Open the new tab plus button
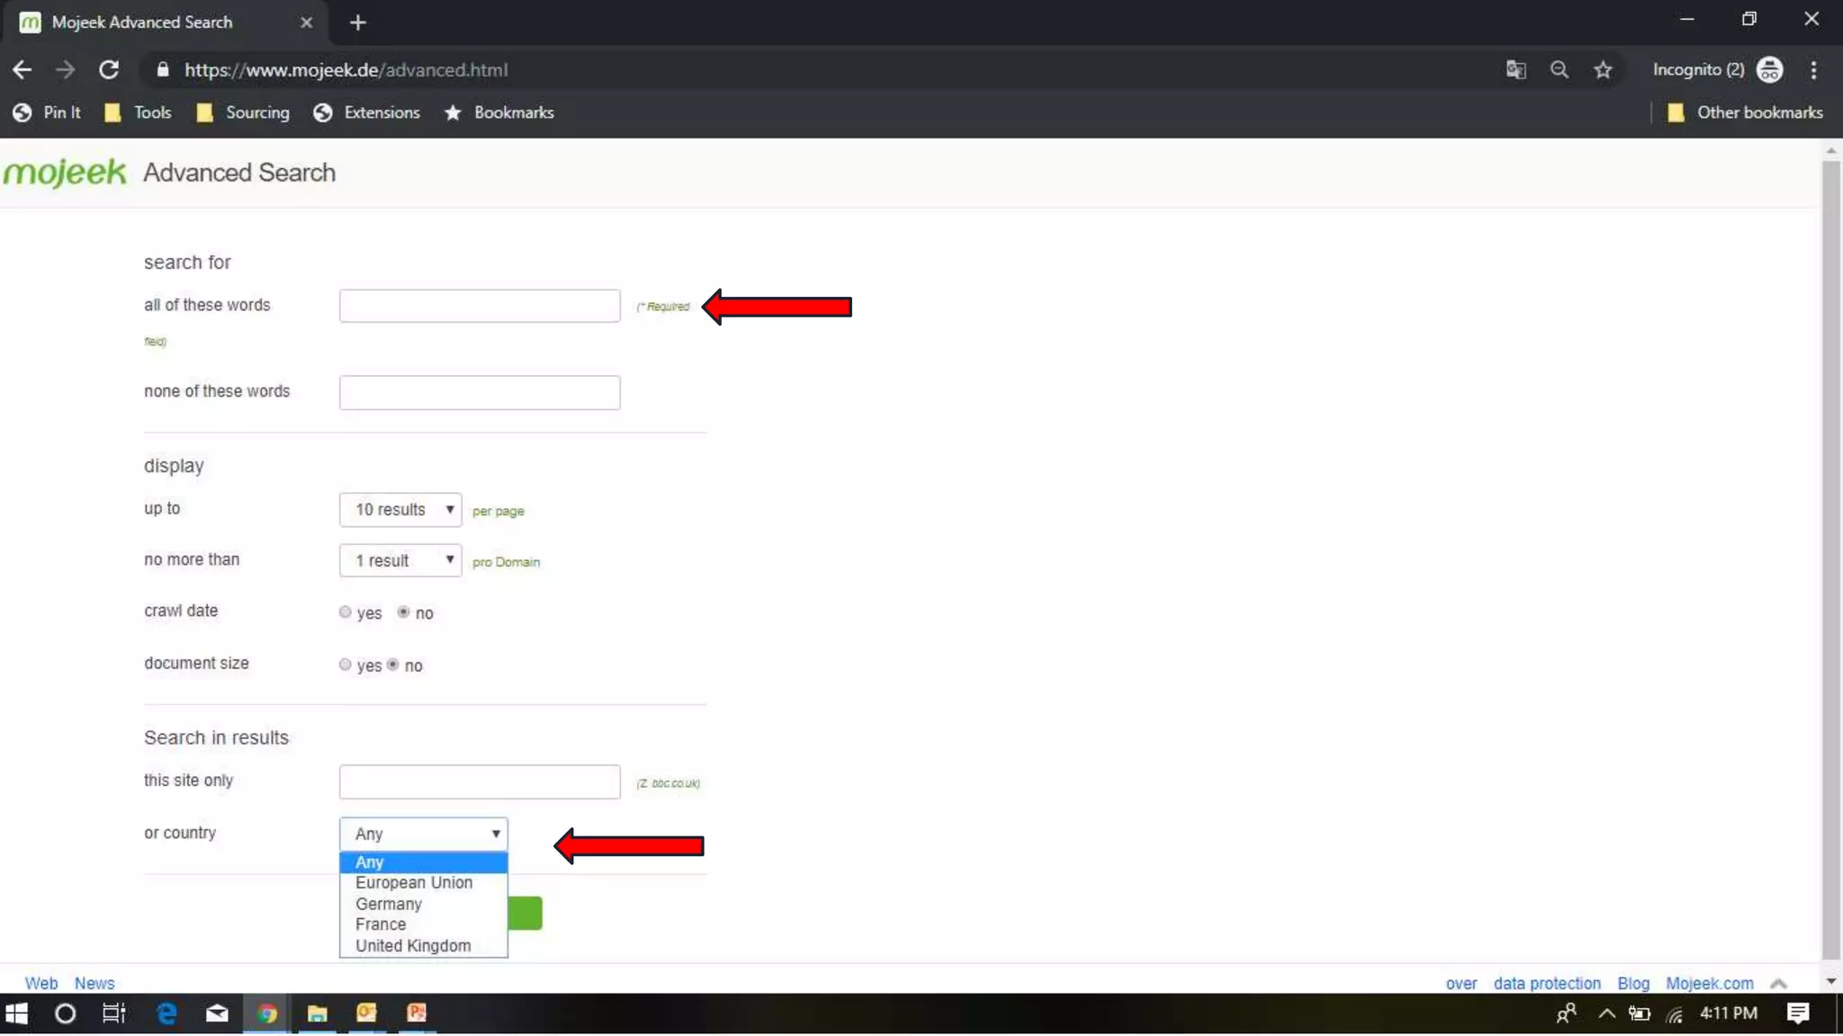Viewport: 1843px width, 1036px height. pyautogui.click(x=357, y=22)
